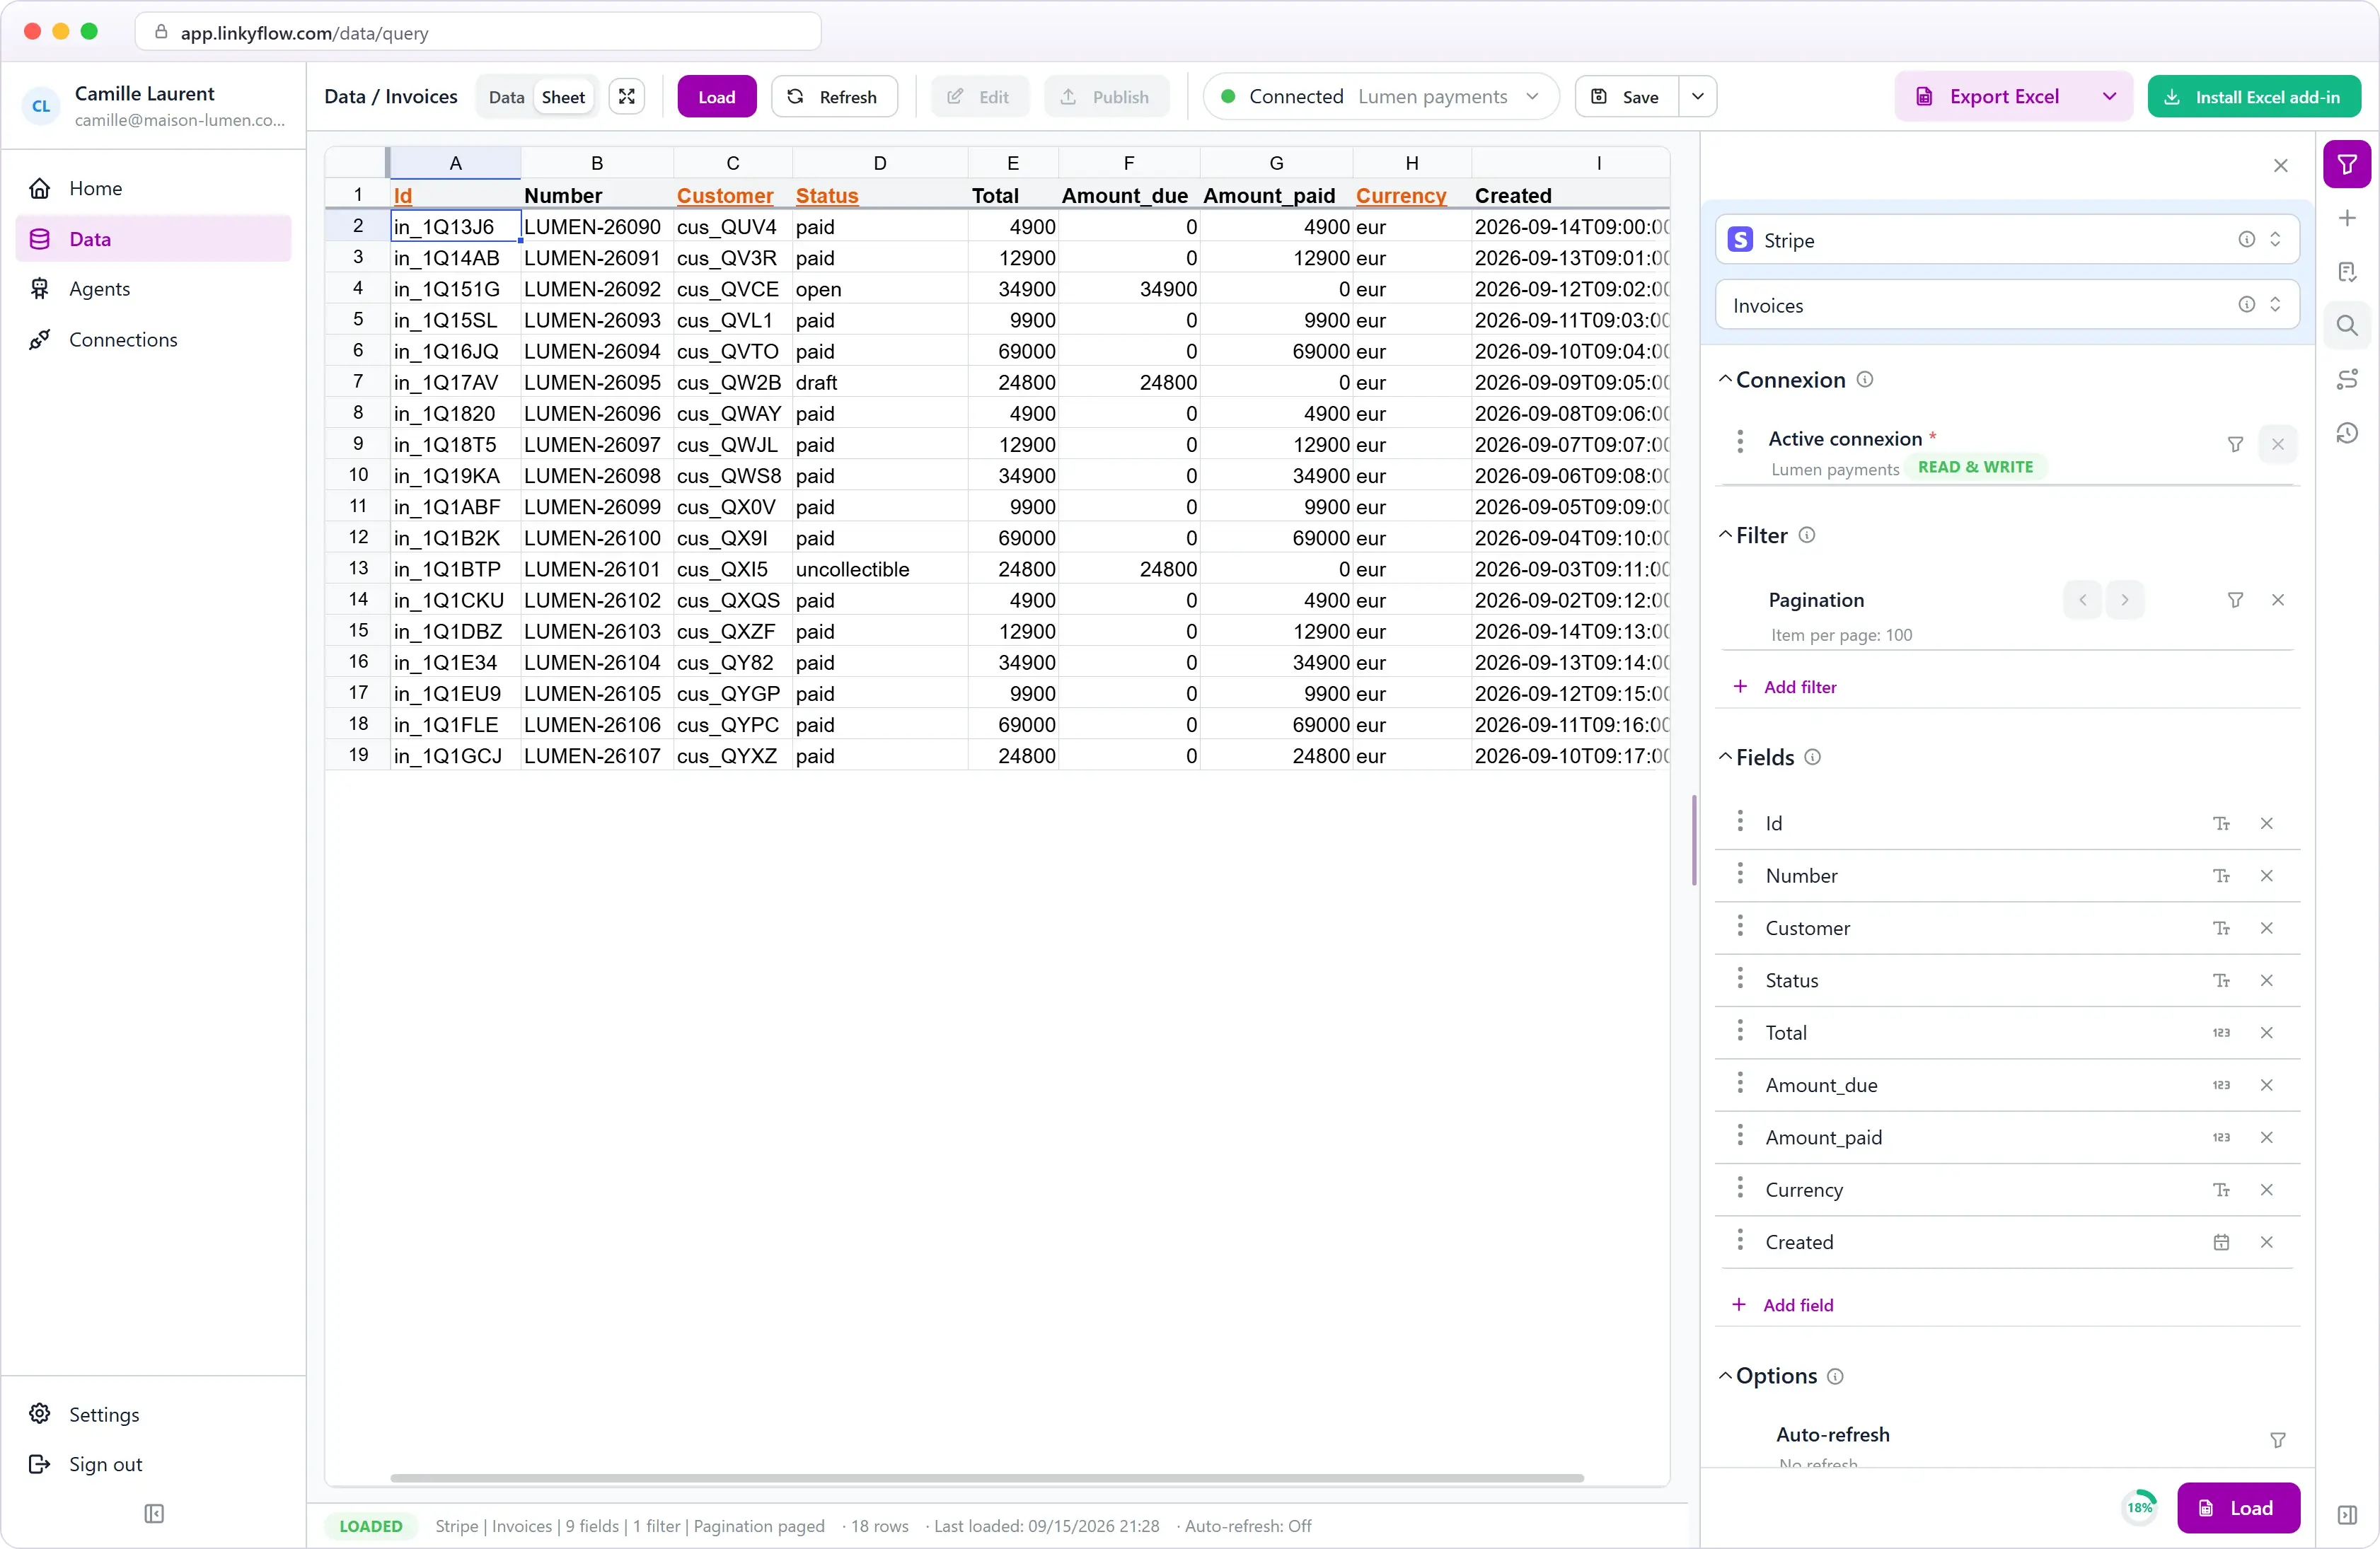Open the purple filter panel icon

2346,164
